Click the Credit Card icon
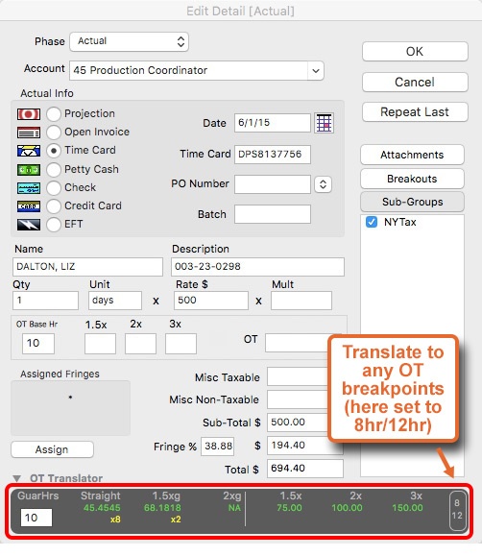This screenshot has height=556, width=482. click(x=29, y=206)
